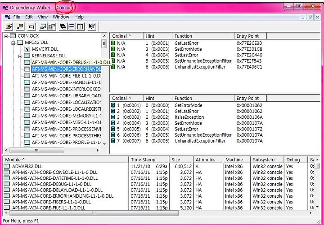Open the File menu

tap(17, 17)
